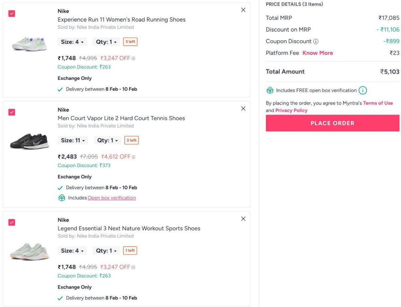Click the Place Order button
This screenshot has width=401, height=307.
coord(332,123)
